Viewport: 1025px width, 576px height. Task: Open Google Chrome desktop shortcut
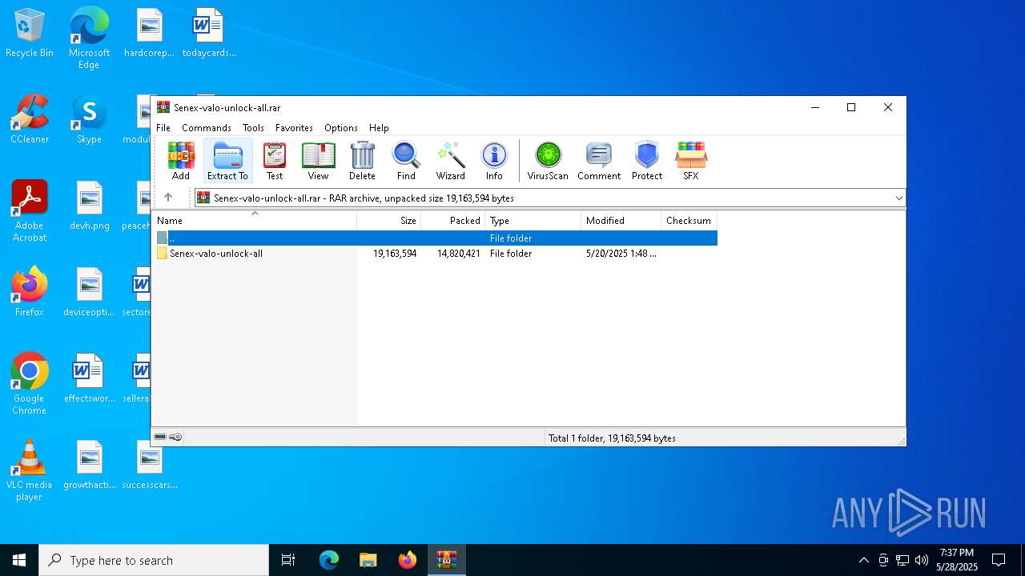click(30, 384)
